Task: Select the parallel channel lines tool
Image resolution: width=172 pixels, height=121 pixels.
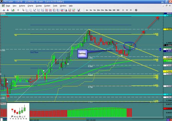Action: point(39,10)
